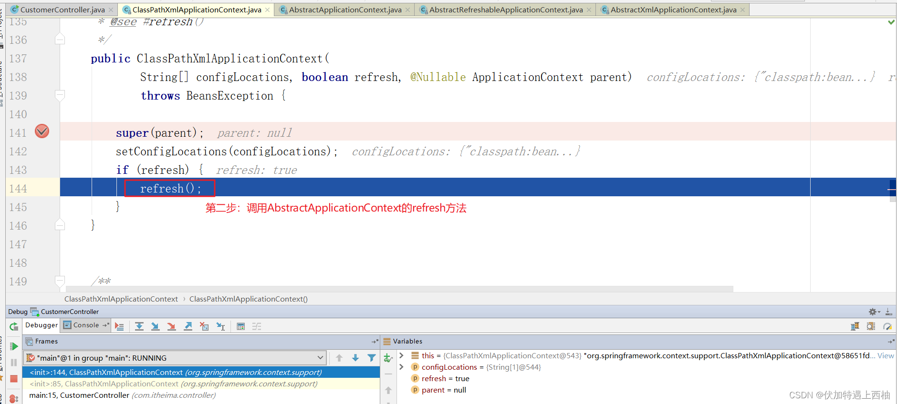This screenshot has height=404, width=897.
Task: Select the CustomerController debug session tab
Action: (x=65, y=312)
